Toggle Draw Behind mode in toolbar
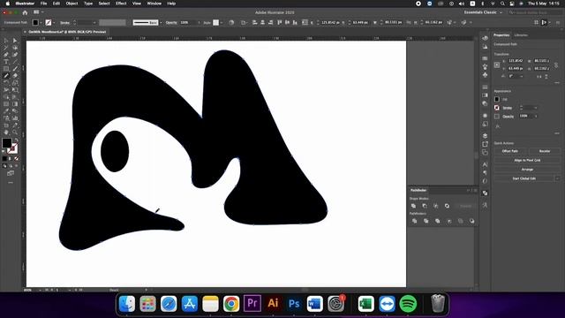 tap(10, 166)
